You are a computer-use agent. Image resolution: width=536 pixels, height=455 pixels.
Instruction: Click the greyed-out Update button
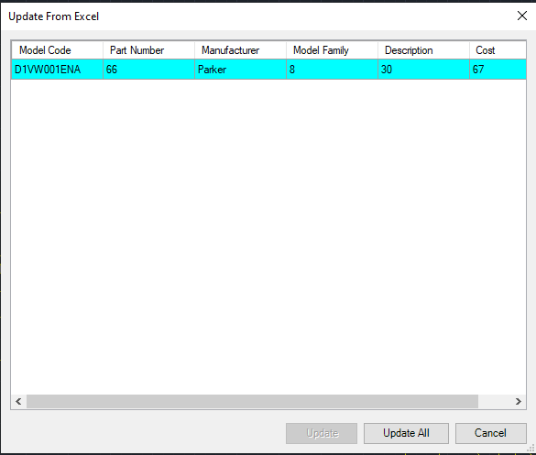click(322, 433)
